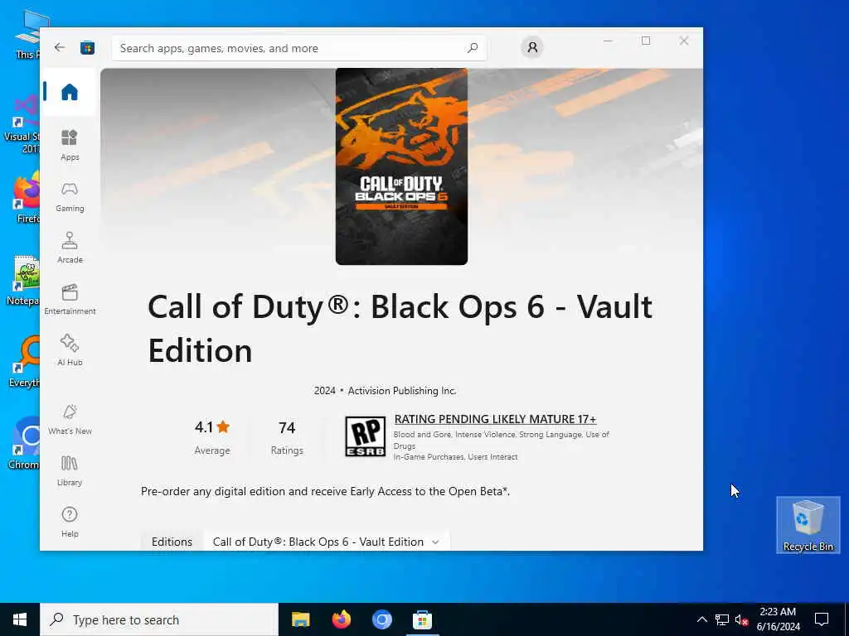The height and width of the screenshot is (636, 849).
Task: Go to the Home section in sidebar
Action: point(70,92)
